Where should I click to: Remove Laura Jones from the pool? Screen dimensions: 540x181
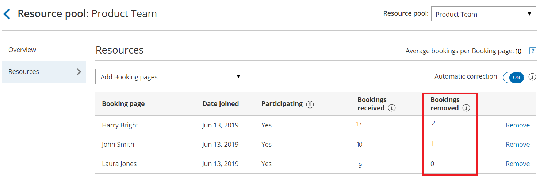pos(517,164)
